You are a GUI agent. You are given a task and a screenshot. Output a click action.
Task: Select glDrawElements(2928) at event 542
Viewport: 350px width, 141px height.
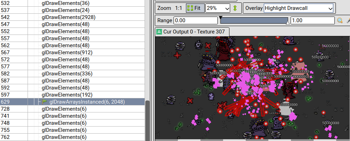pos(69,17)
